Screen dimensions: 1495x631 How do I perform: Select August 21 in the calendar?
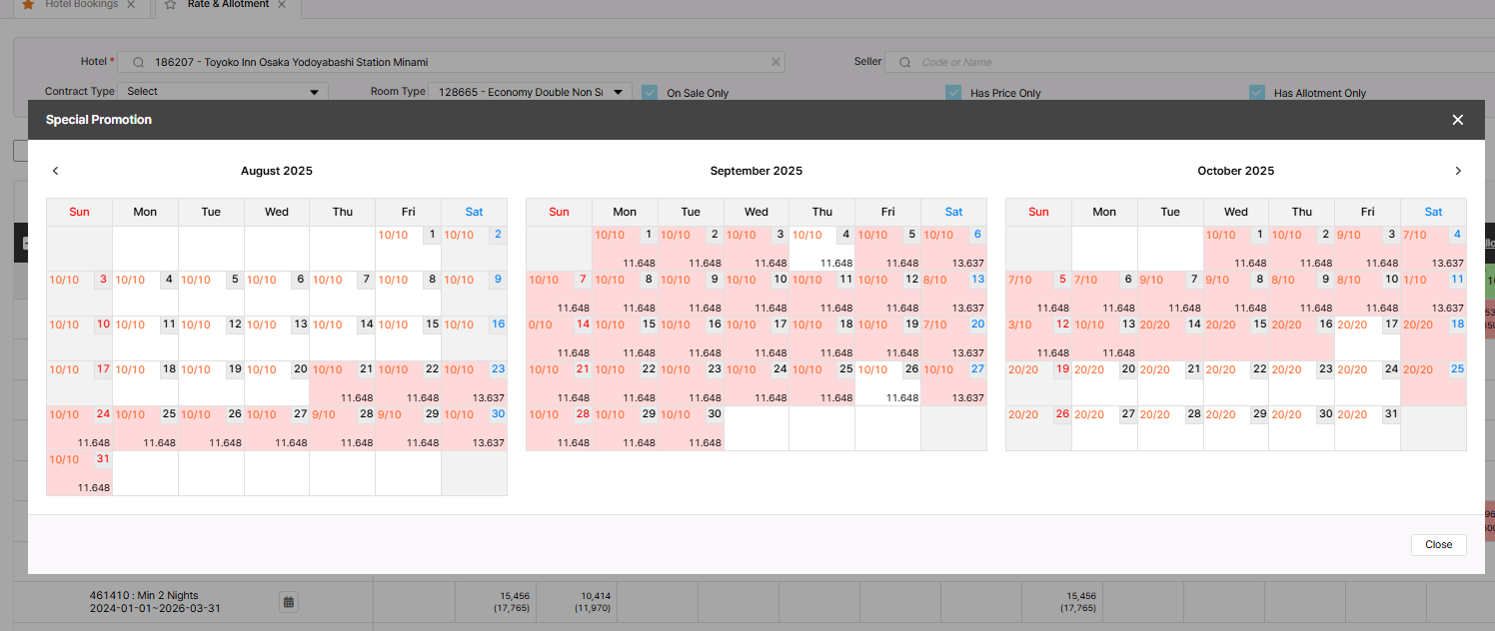click(x=342, y=382)
